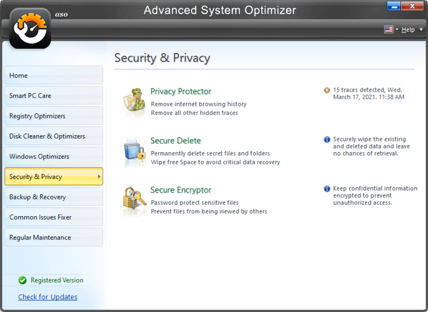428x312 pixels.
Task: Click 'Permanently delete secret files and folders'
Action: click(211, 153)
